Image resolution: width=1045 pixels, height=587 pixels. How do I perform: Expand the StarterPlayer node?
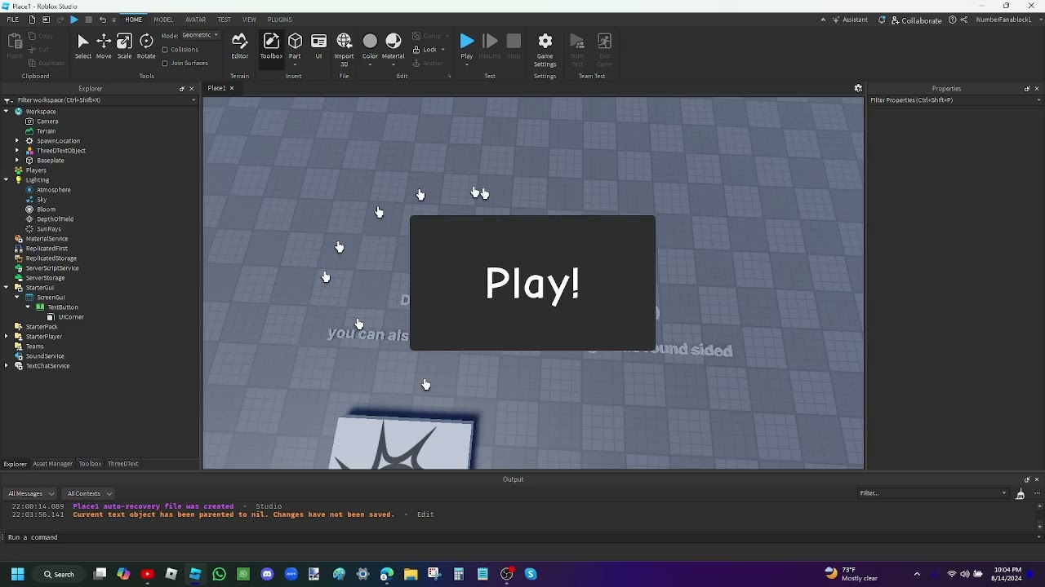(x=7, y=337)
